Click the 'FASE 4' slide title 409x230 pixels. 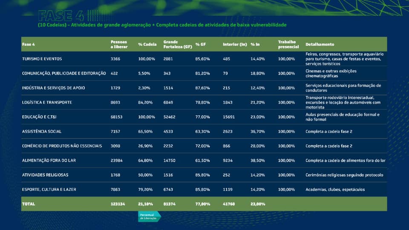[x=61, y=16]
